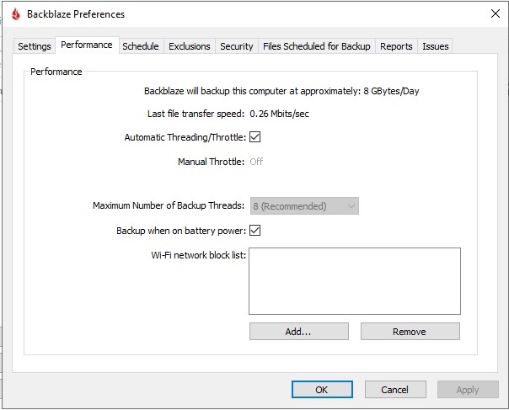
Task: Click the 0.26 Mbits/sec transfer speed value
Action: [279, 114]
